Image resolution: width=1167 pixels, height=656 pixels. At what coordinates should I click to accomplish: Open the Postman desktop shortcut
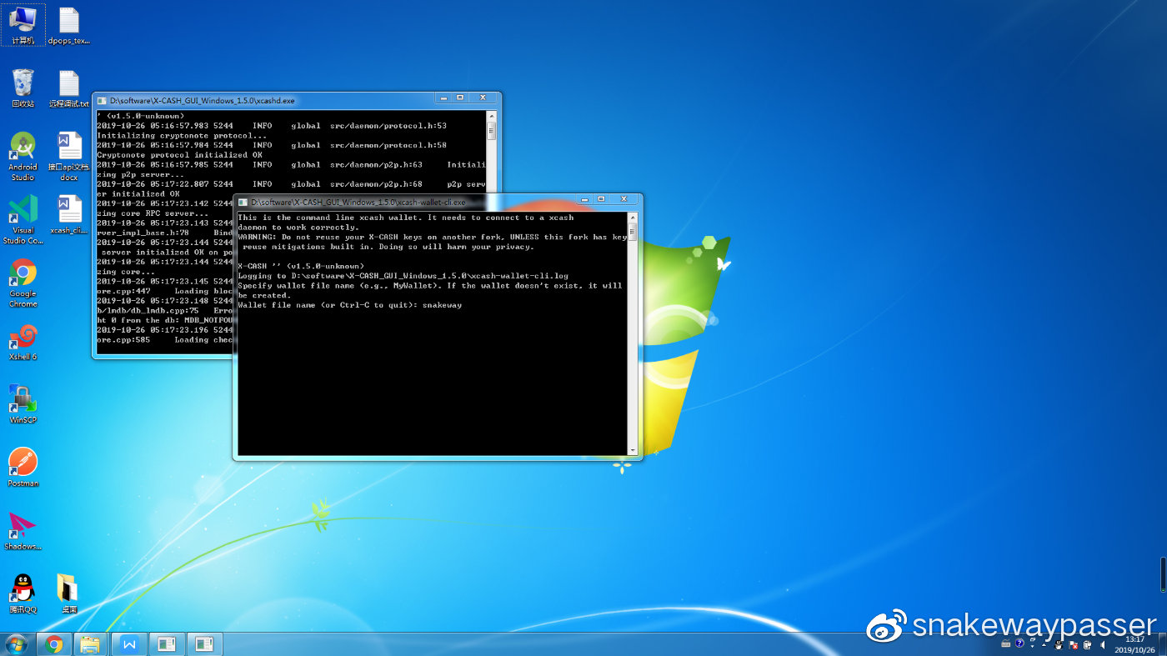point(23,463)
